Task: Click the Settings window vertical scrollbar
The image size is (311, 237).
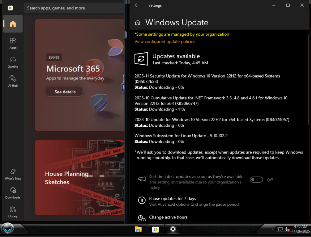Action: 308,80
